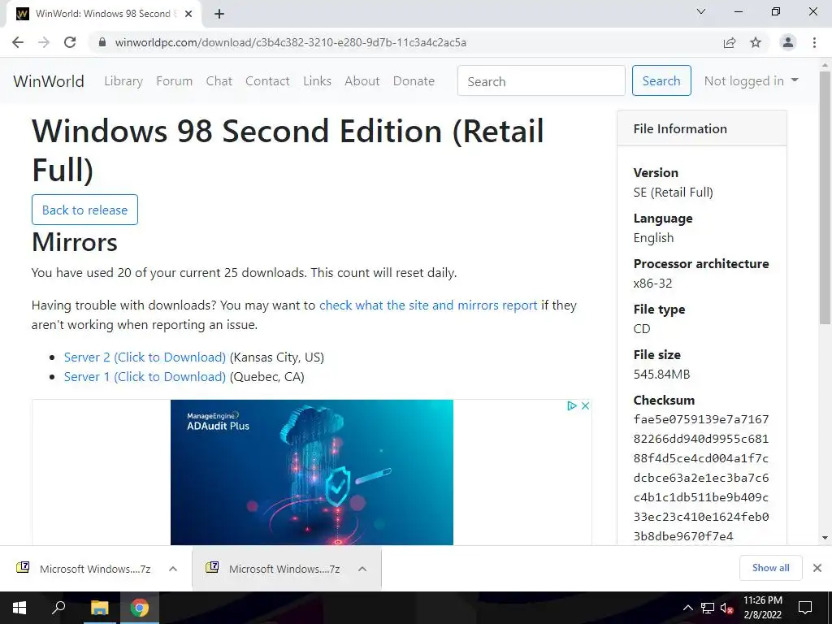Close the downloads shelf
The image size is (832, 624).
point(817,568)
